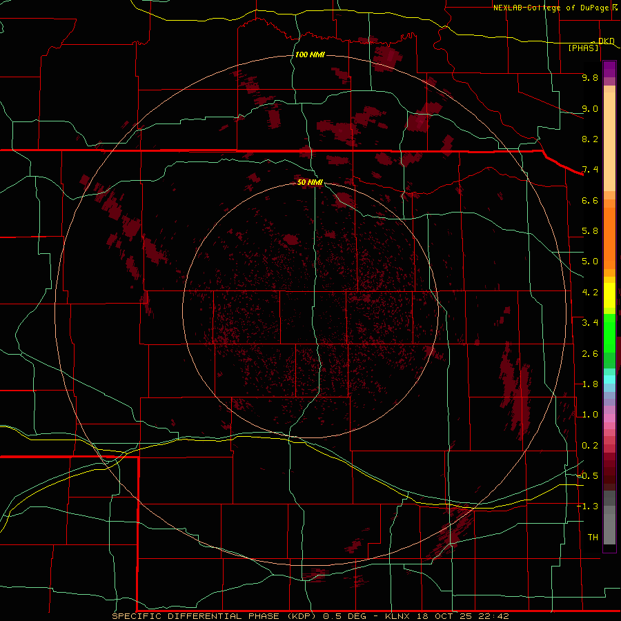621x621 pixels.
Task: Click the -1.3 value on the color scale
Action: tap(588, 506)
